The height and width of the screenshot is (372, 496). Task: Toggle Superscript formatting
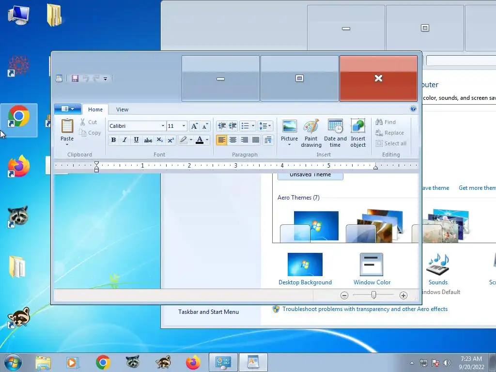tap(171, 140)
